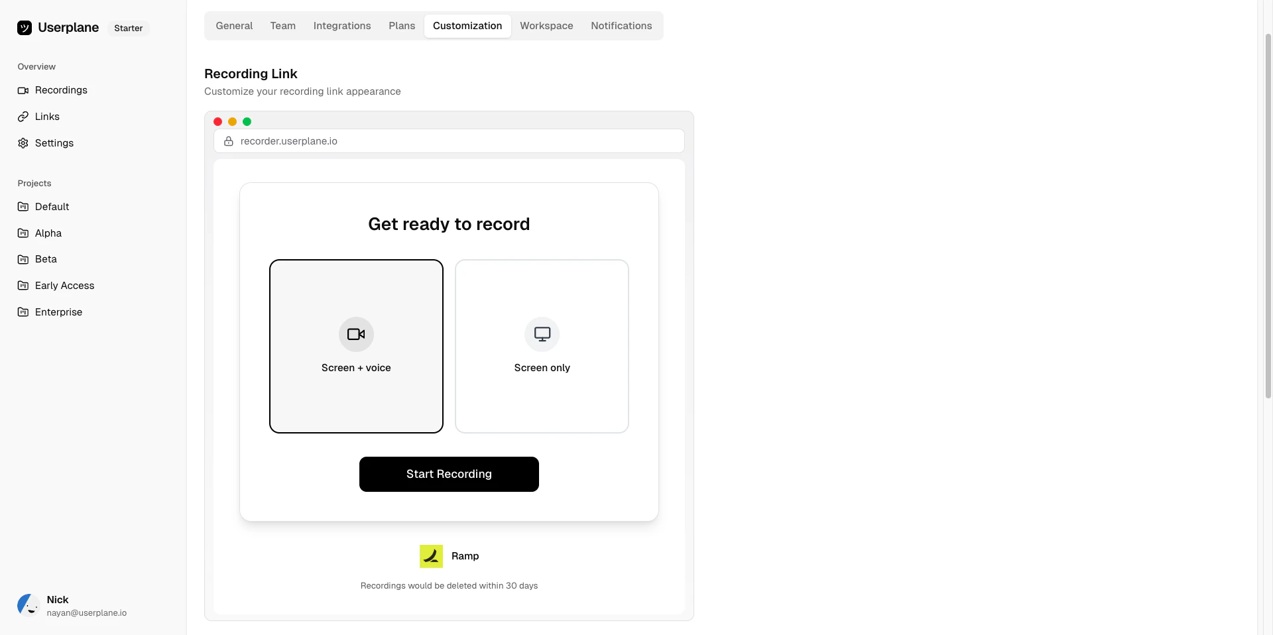Click 'Customize your recording link appearance' text

click(x=302, y=91)
